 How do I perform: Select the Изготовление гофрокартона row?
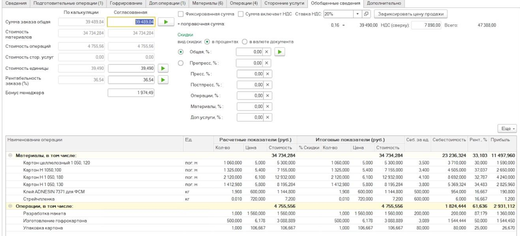tap(260, 221)
